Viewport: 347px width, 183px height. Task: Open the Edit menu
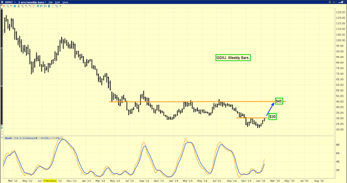click(x=58, y=2)
